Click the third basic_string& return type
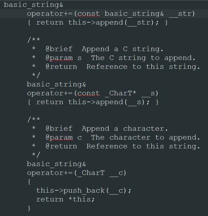Image resolution: width=208 pixels, height=216 pixels. (56, 164)
